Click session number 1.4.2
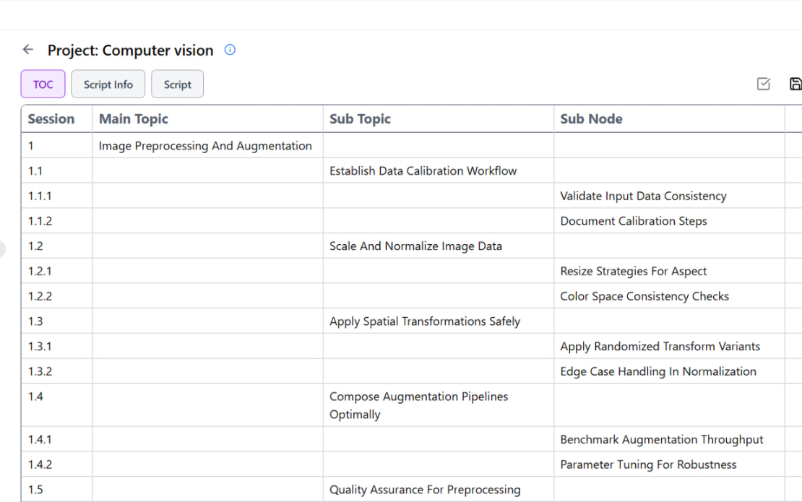The image size is (802, 502). (40, 464)
